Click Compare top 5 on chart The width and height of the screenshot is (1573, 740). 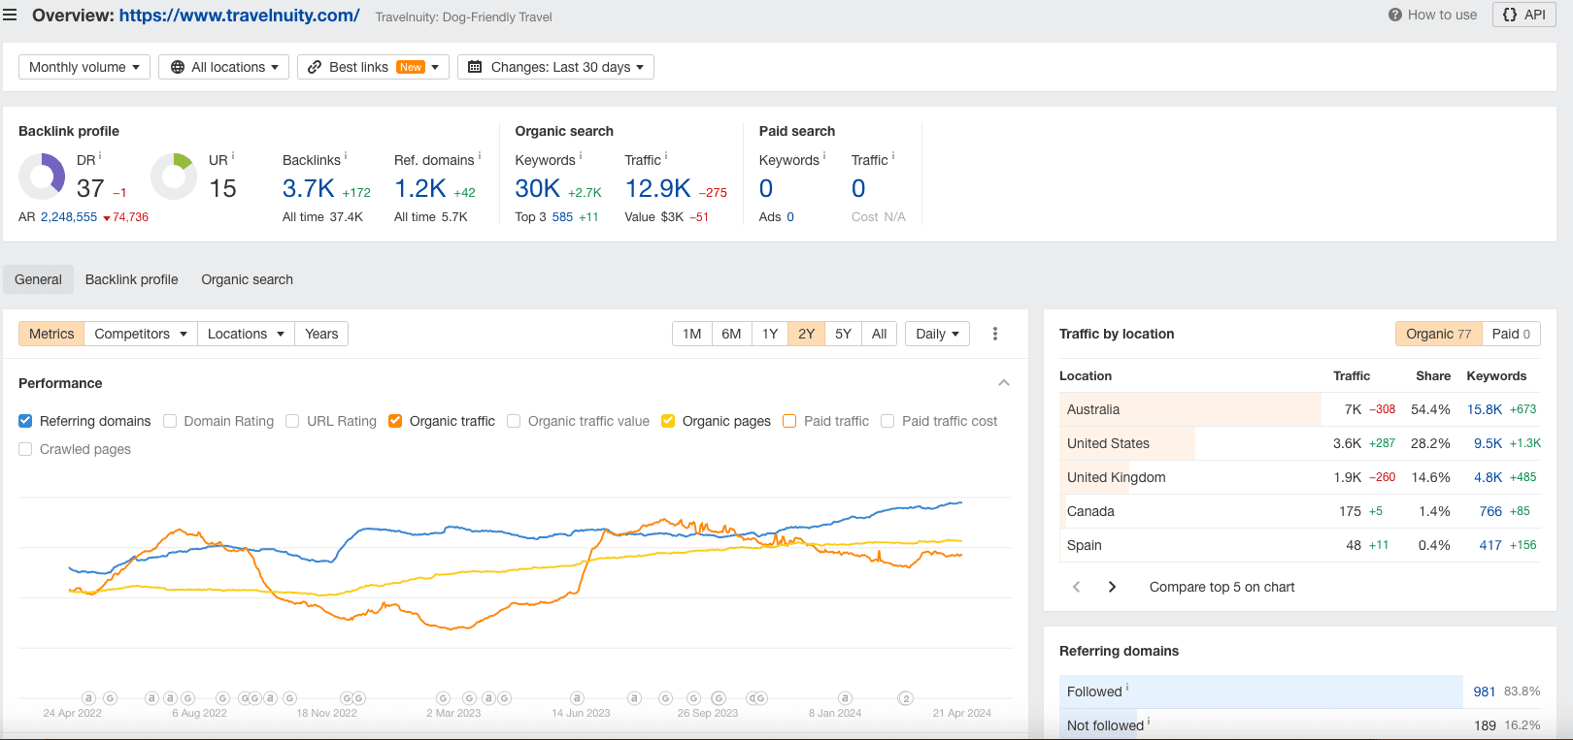point(1222,587)
